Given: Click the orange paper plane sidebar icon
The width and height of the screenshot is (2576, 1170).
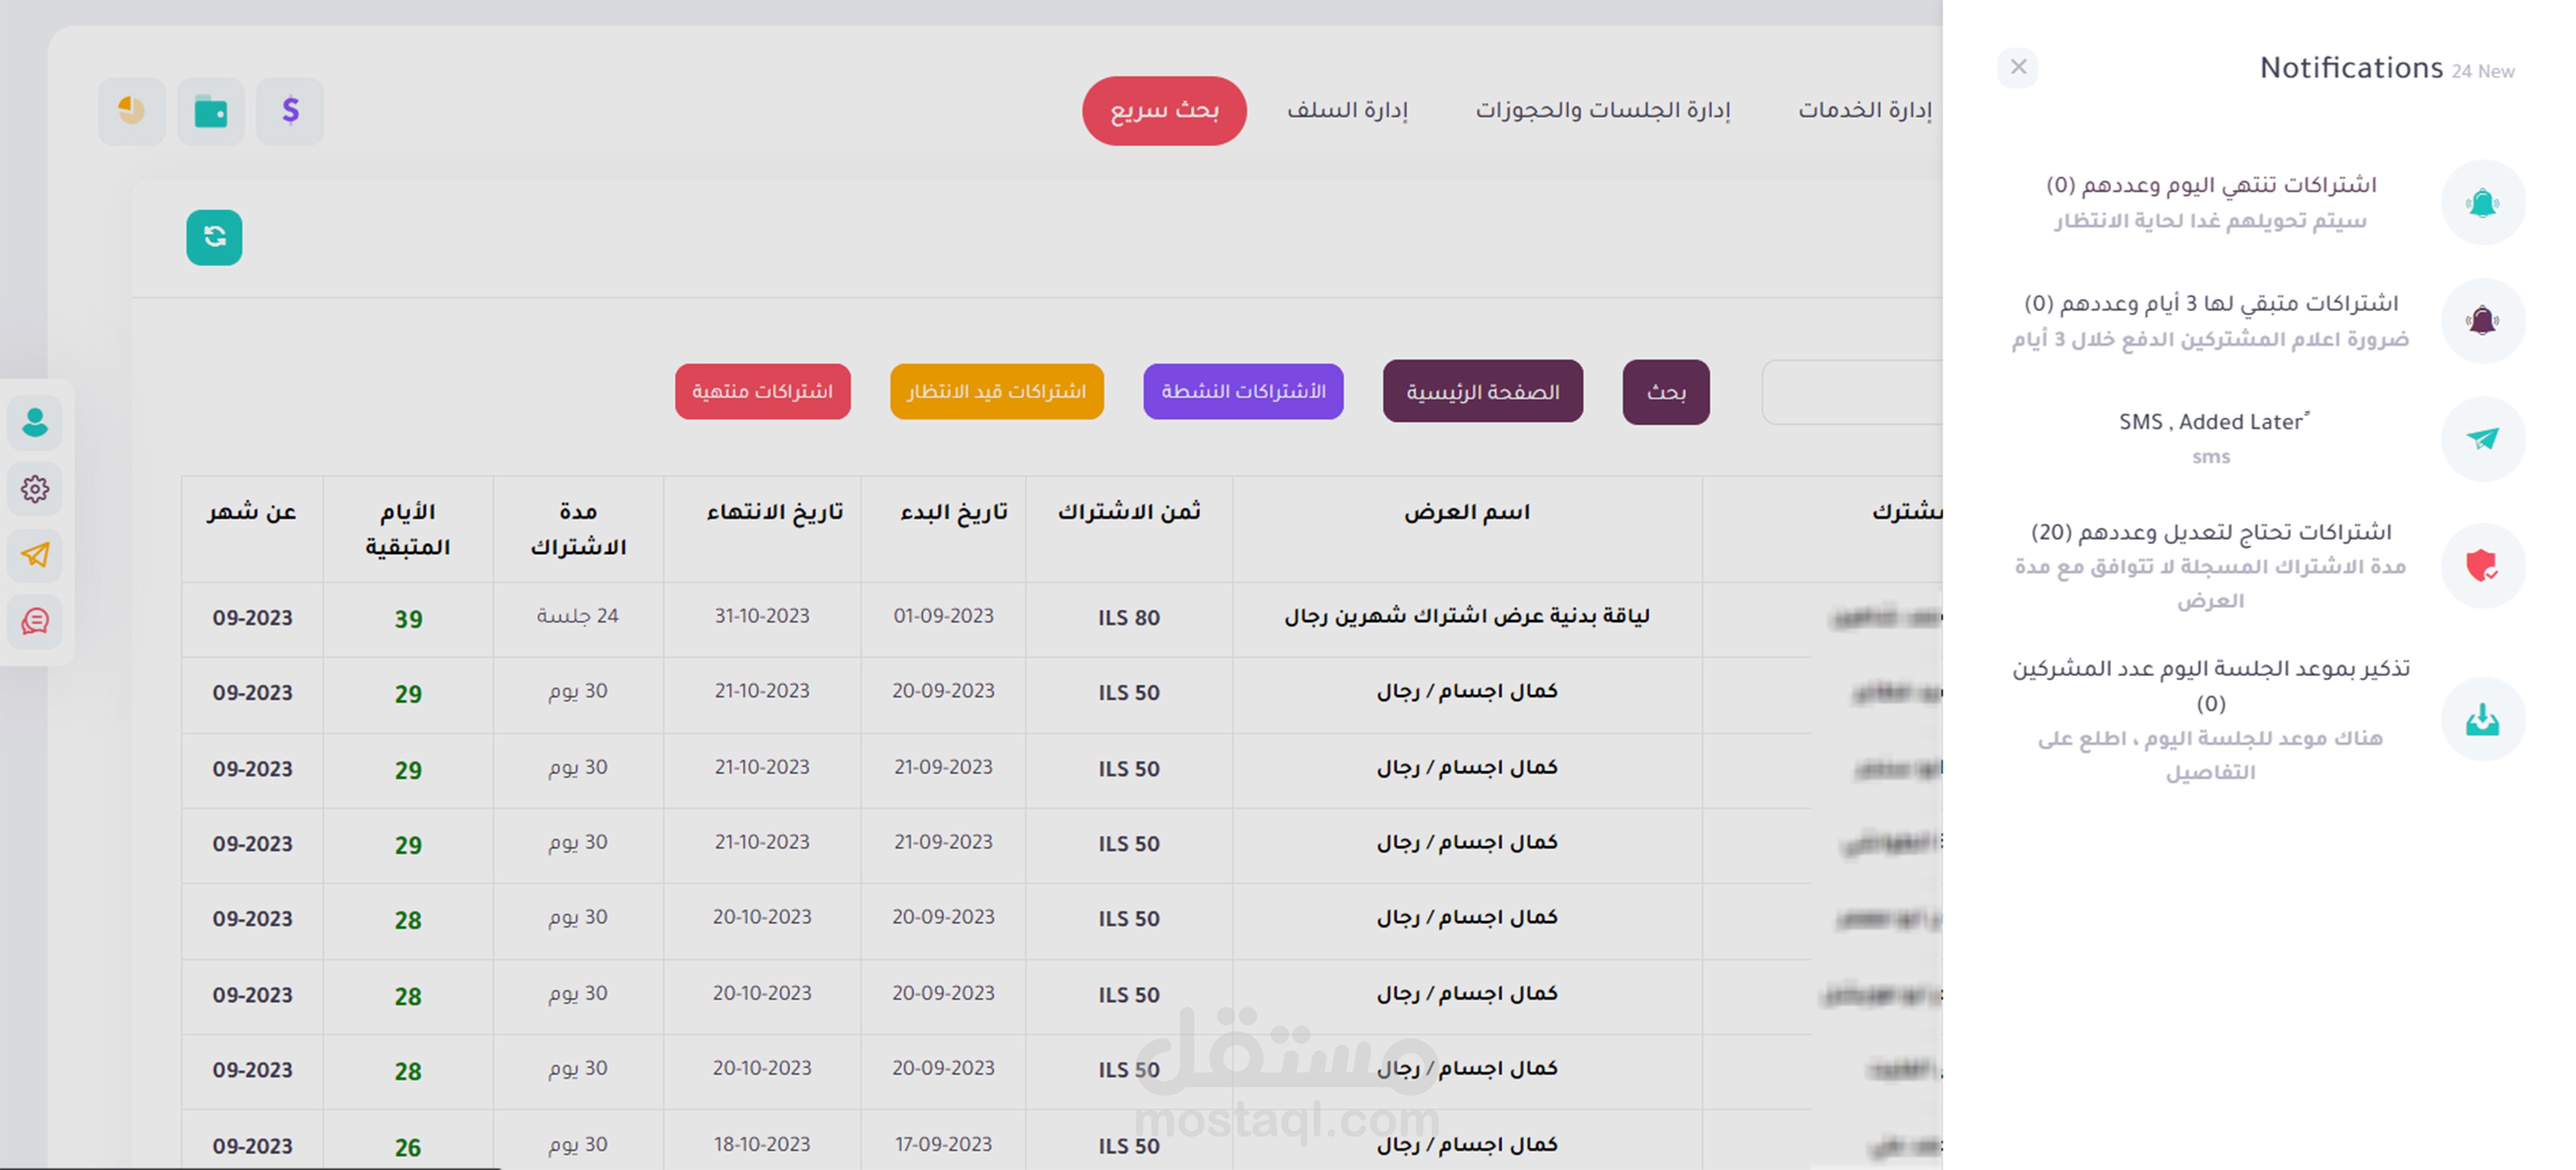Looking at the screenshot, I should tap(35, 555).
